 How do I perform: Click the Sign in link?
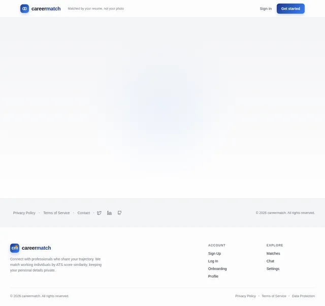266,9
